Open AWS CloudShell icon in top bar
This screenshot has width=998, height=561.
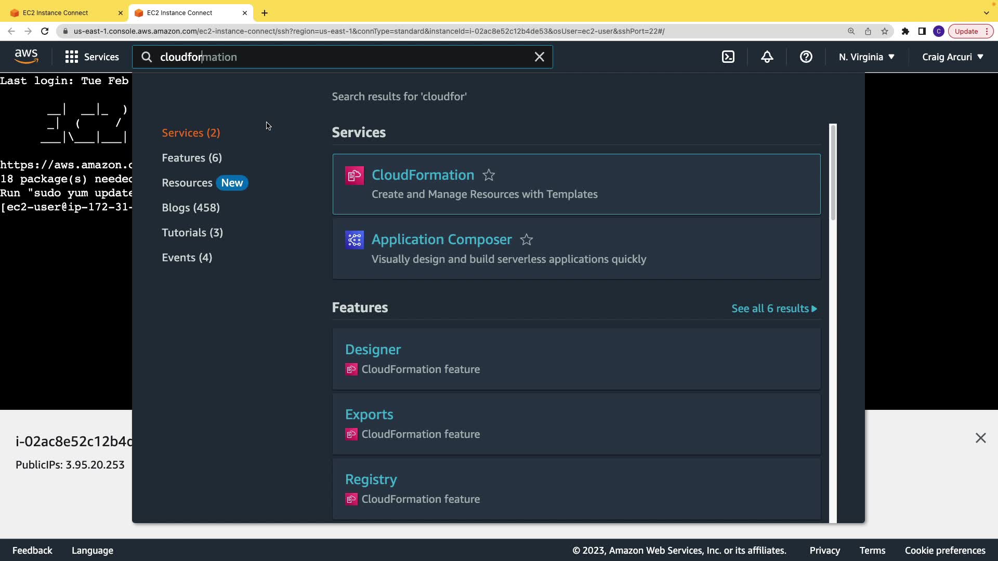click(x=728, y=57)
